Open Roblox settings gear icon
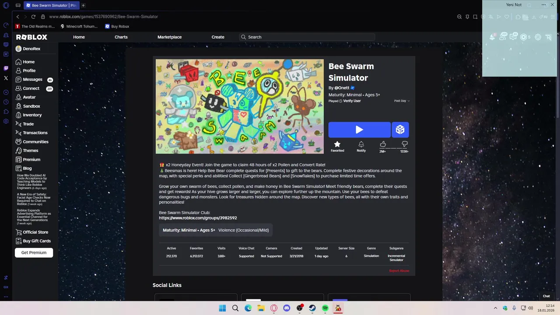Screen dimensions: 560x315 [x=538, y=37]
